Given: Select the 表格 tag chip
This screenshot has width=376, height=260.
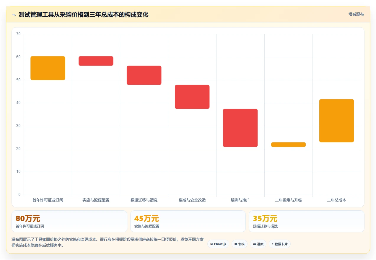Looking at the screenshot, I should [x=240, y=244].
